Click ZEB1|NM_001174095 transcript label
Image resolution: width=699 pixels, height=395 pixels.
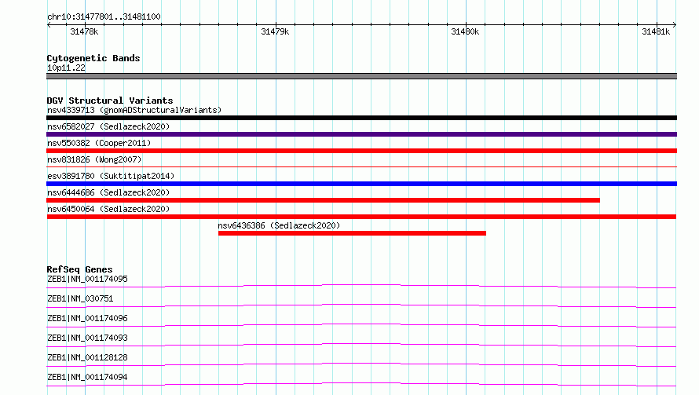pos(87,279)
